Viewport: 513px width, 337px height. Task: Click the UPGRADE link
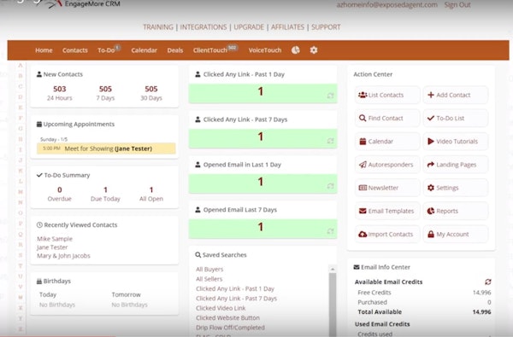point(249,27)
